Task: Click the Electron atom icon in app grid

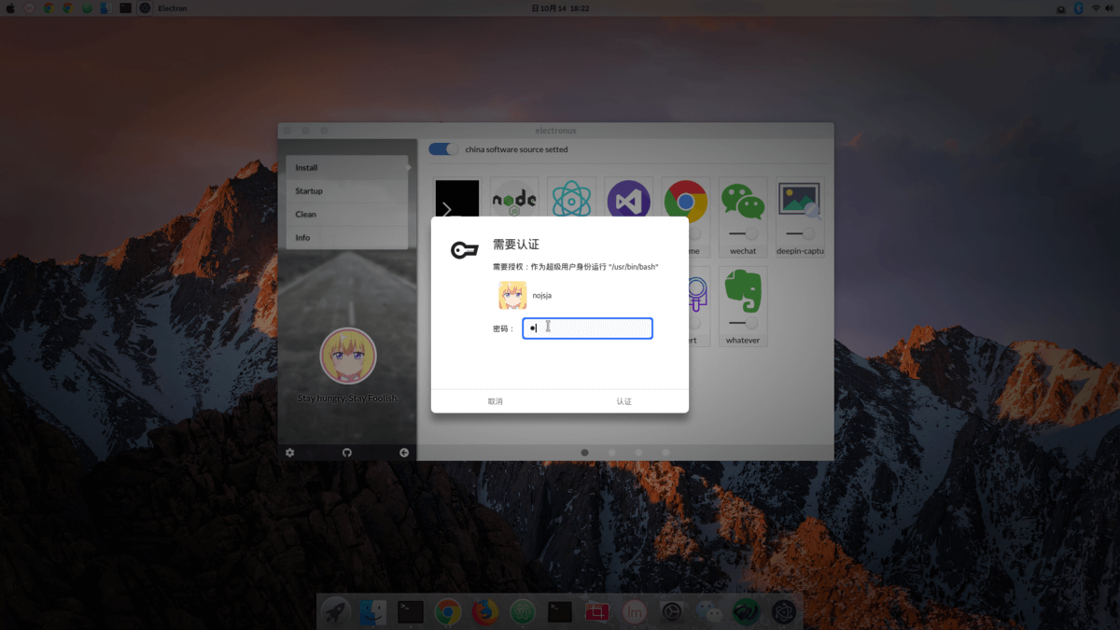Action: (x=572, y=199)
